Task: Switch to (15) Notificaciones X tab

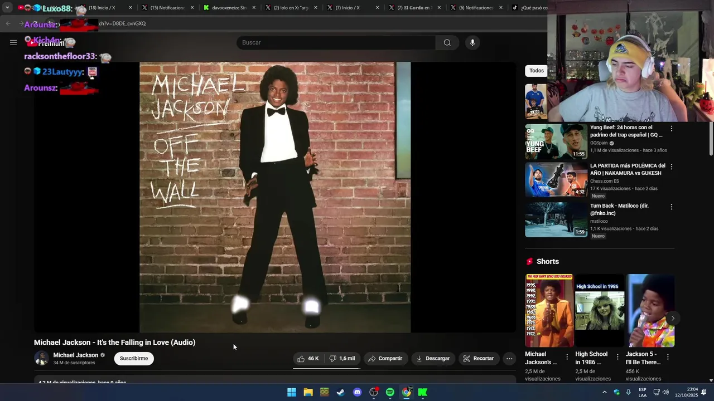Action: click(x=167, y=8)
